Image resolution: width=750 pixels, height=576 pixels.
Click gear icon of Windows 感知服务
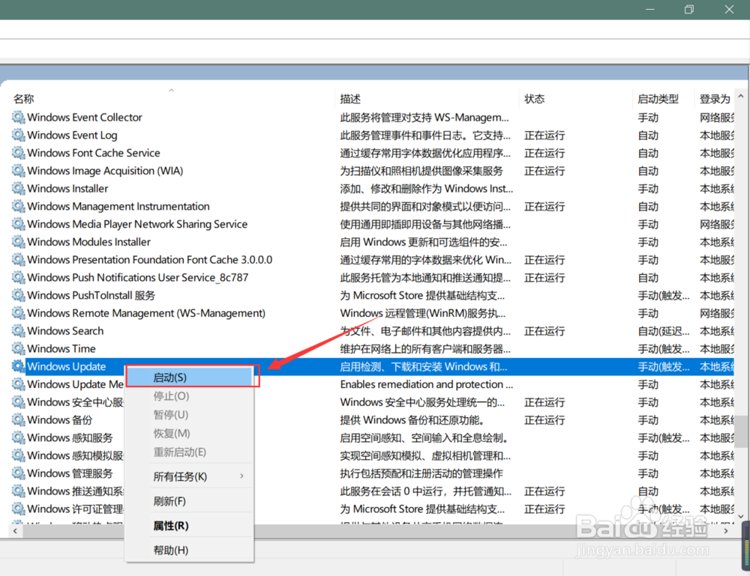coord(18,437)
